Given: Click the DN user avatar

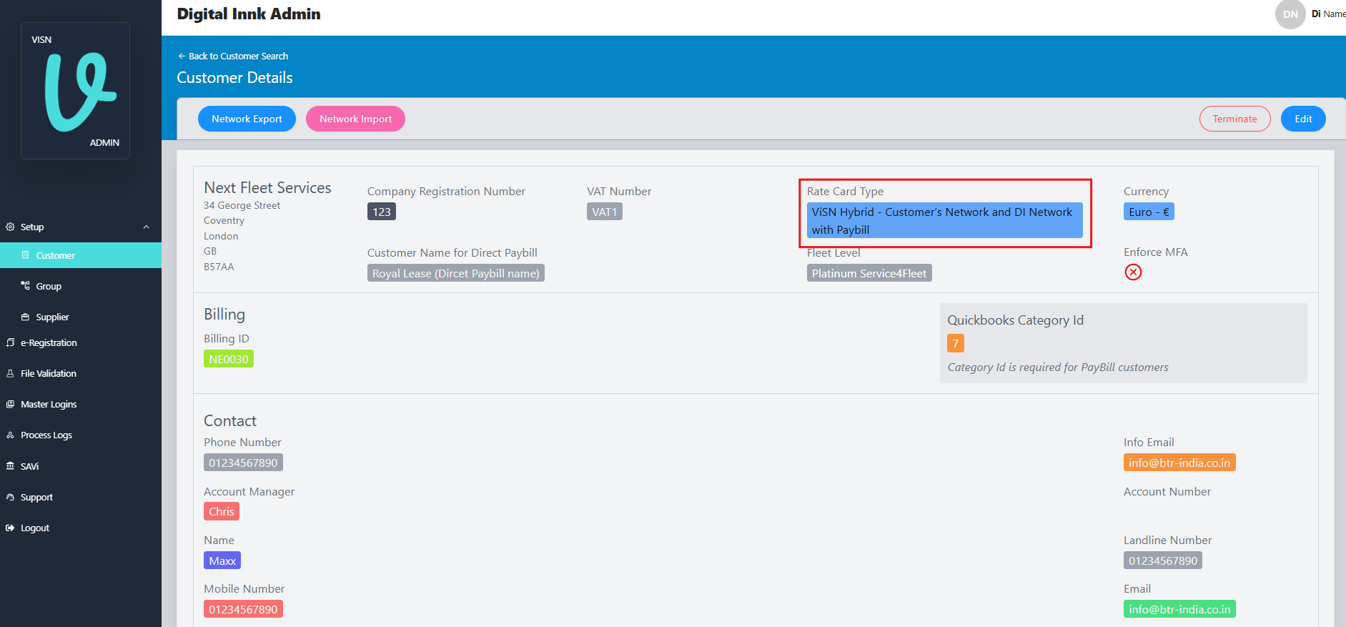Looking at the screenshot, I should pyautogui.click(x=1290, y=14).
